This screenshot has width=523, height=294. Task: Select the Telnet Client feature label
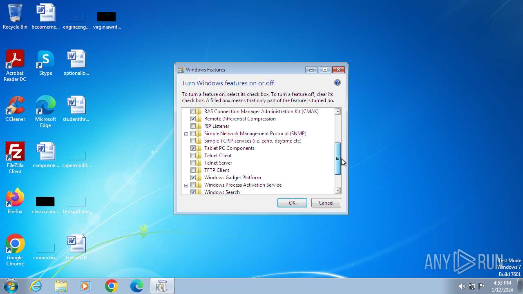218,156
